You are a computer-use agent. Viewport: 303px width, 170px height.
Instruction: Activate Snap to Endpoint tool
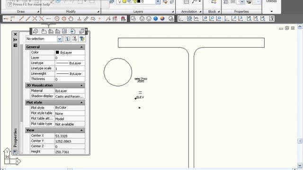[x=21, y=19]
